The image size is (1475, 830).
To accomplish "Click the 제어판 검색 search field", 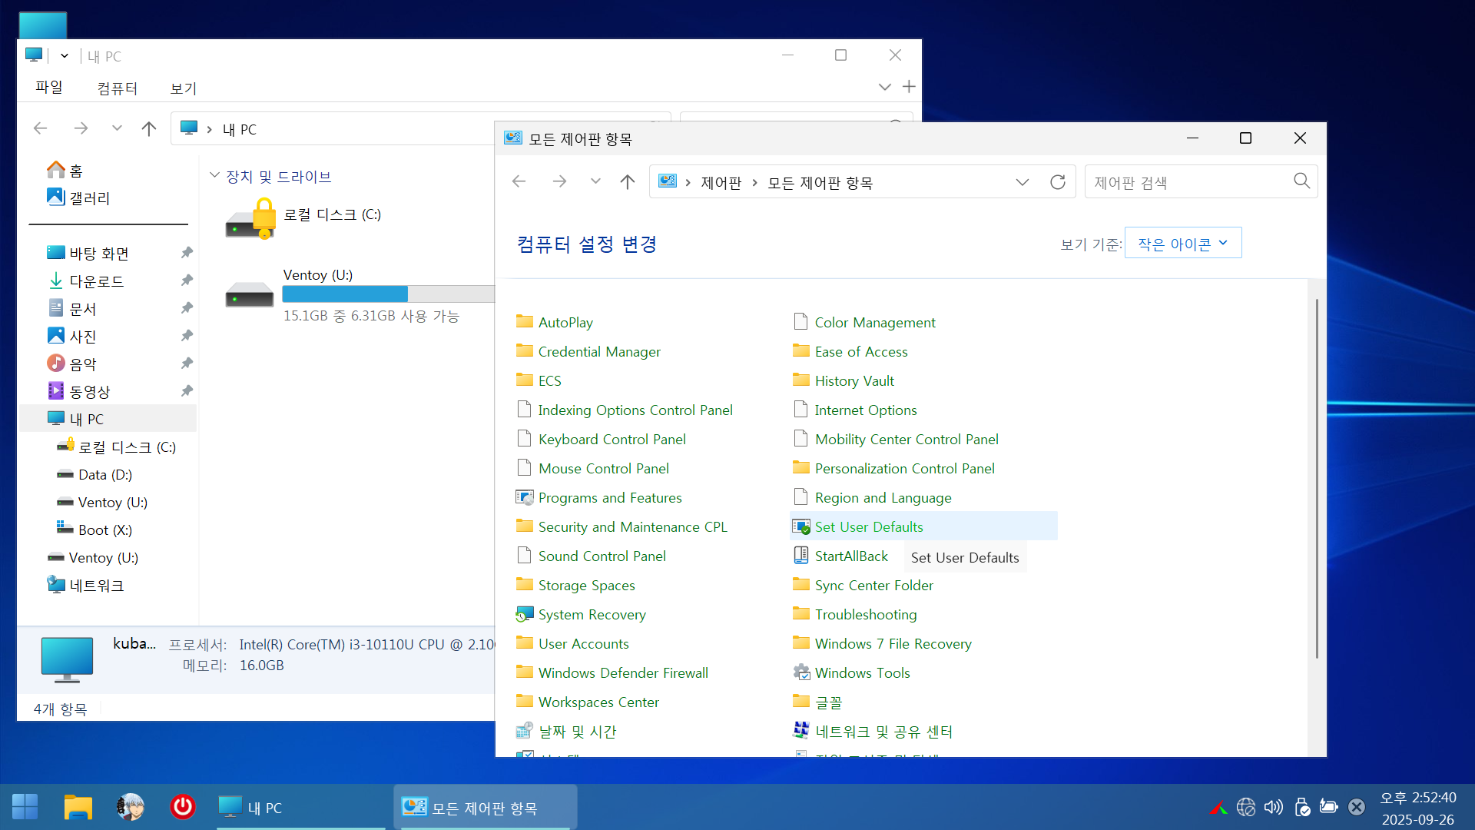I will click(1187, 182).
